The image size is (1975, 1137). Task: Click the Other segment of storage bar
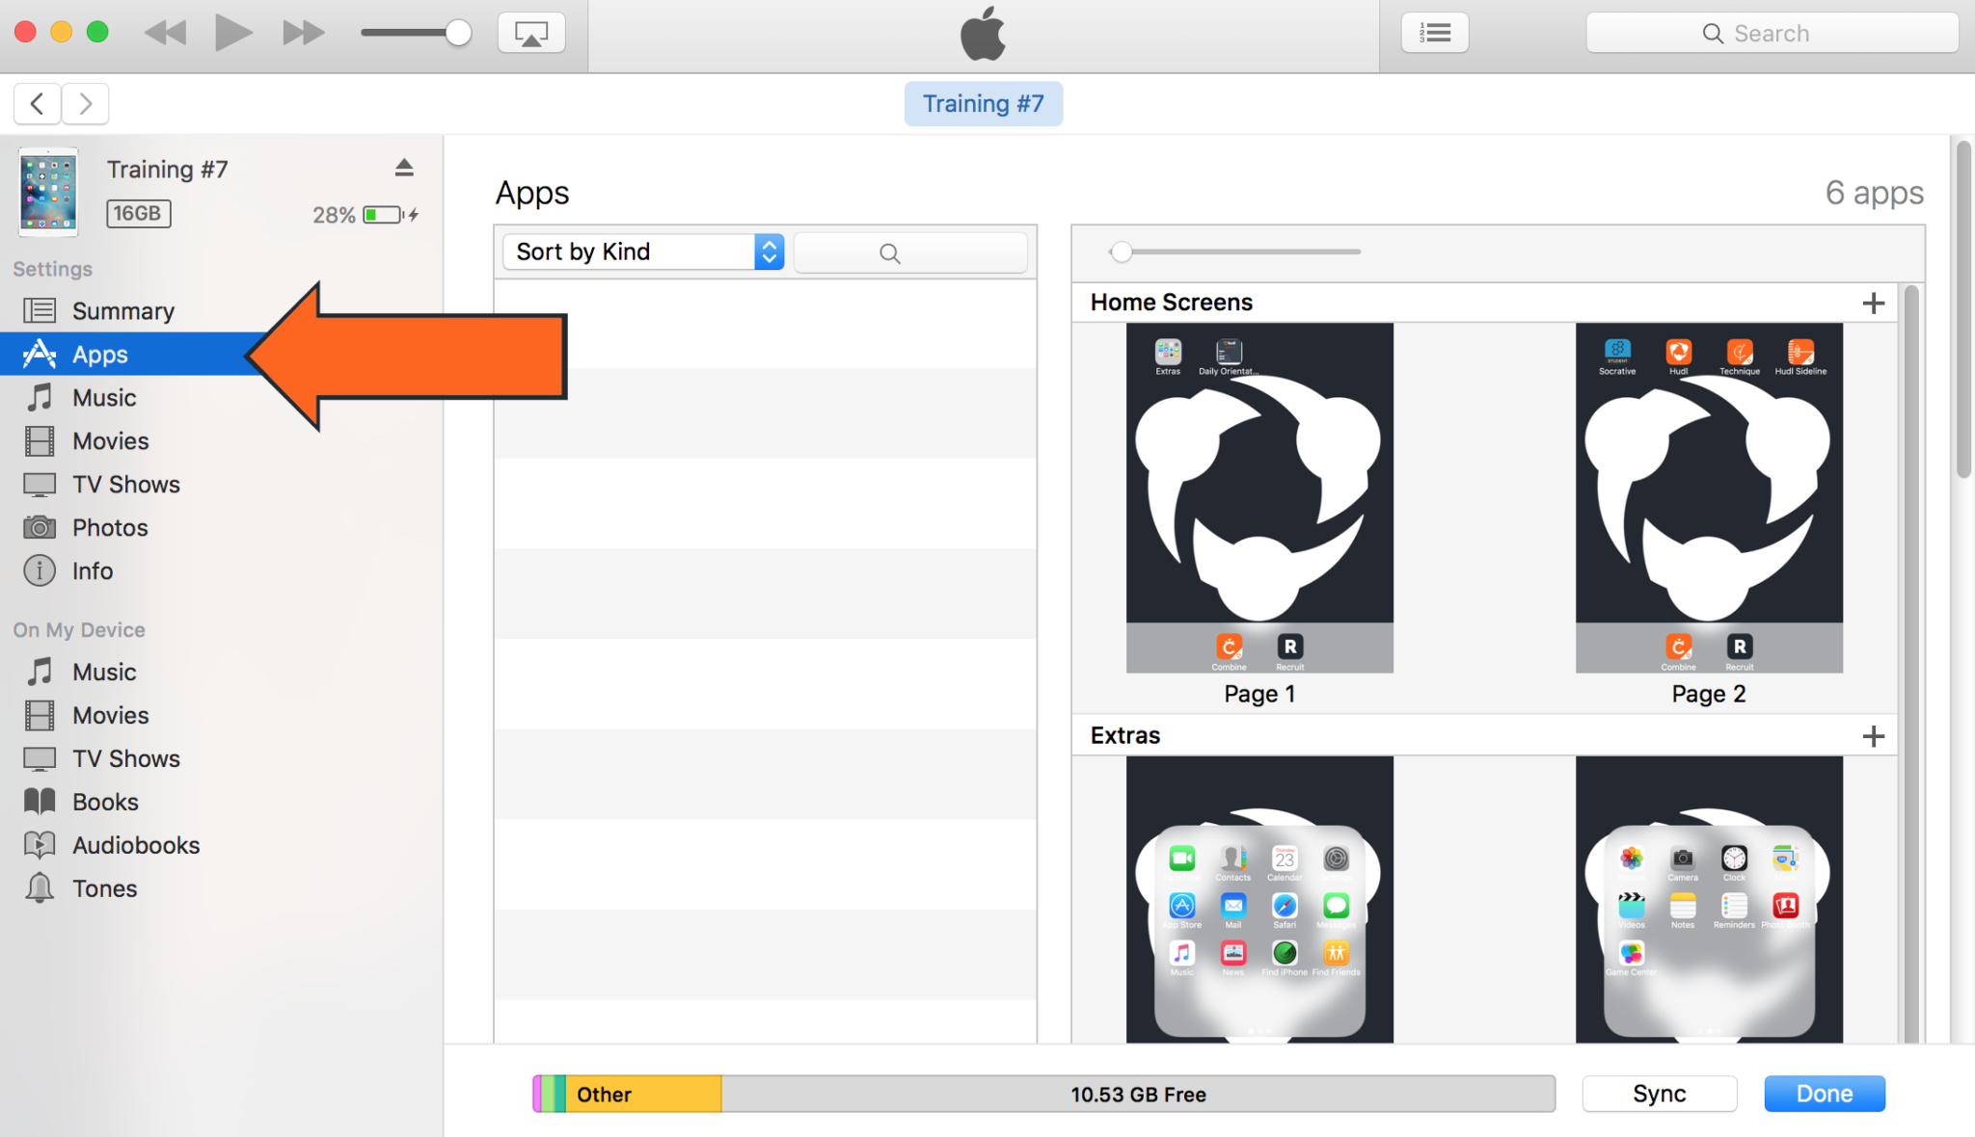point(643,1094)
